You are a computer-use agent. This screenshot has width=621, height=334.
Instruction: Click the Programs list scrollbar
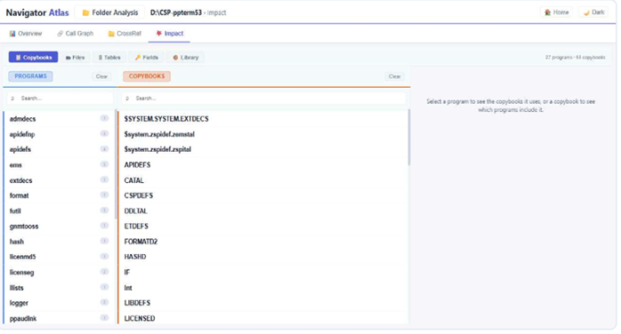[x=116, y=164]
